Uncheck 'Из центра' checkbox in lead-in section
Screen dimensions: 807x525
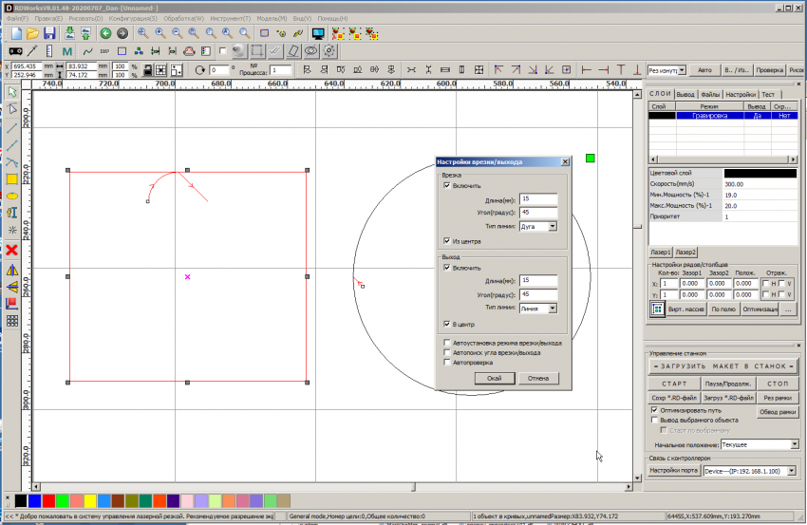[447, 241]
